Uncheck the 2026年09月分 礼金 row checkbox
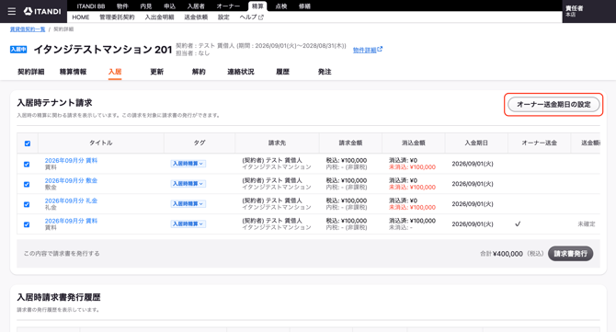616x332 pixels. point(27,204)
